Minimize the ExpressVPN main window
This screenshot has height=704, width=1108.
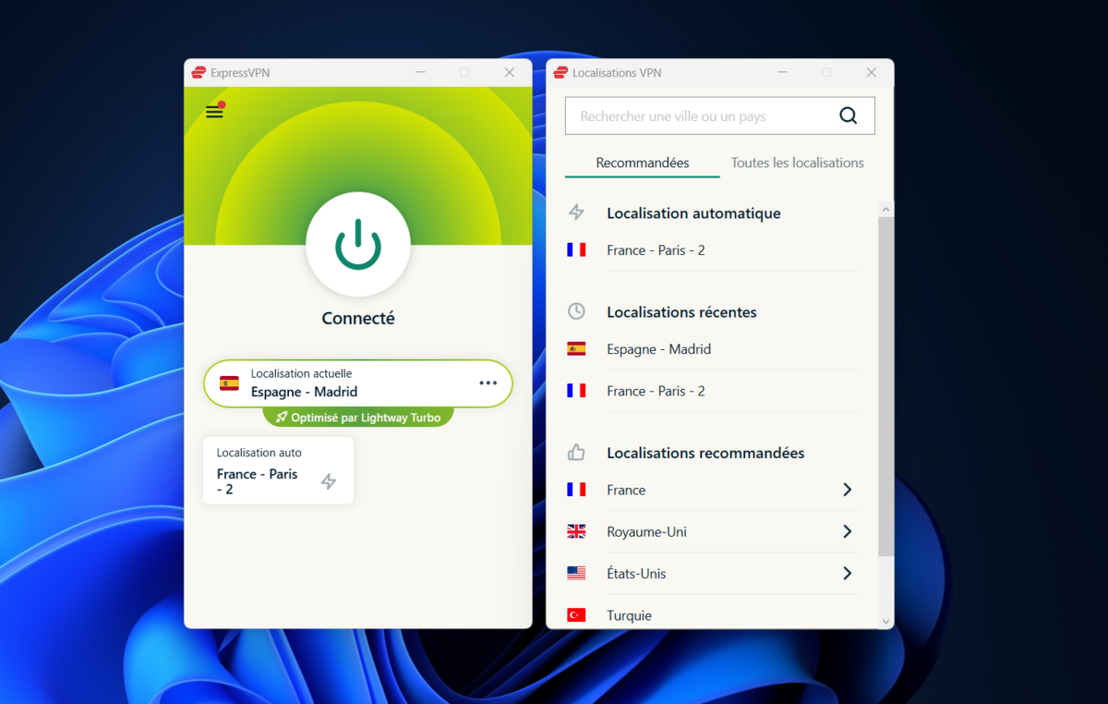420,72
